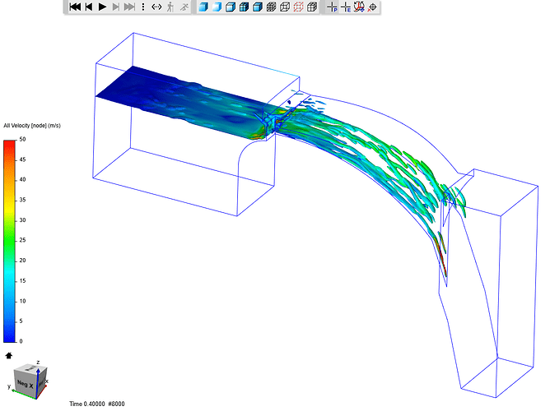Select the solid shaded cube display mode
The image size is (550, 411).
point(203,7)
